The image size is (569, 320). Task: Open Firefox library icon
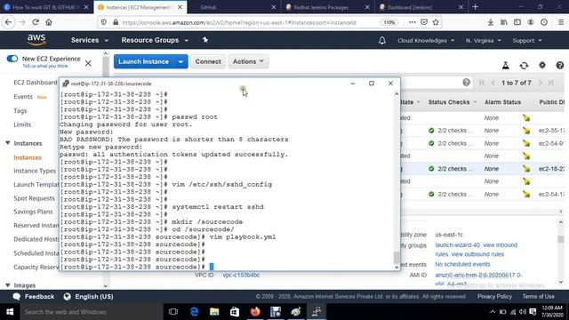[x=504, y=22]
